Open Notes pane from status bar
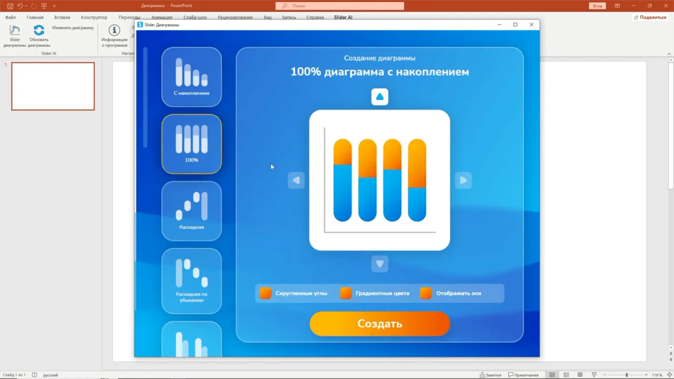Image resolution: width=674 pixels, height=379 pixels. 491,375
